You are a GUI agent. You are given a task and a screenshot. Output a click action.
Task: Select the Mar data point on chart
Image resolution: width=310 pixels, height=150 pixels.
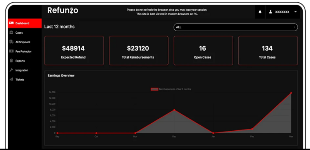[x=291, y=93]
